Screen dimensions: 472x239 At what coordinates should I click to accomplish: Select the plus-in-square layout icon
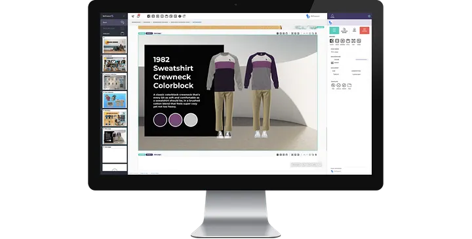(x=343, y=41)
